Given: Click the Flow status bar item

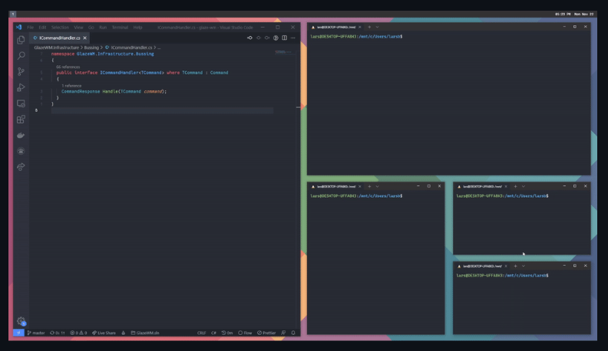Looking at the screenshot, I should click(245, 333).
